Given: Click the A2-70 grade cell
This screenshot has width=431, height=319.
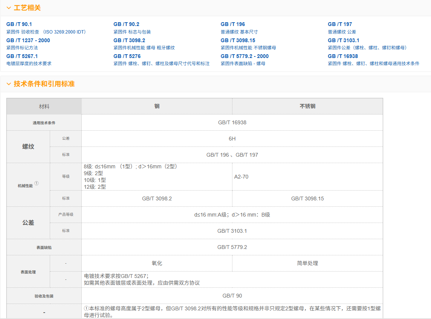Looking at the screenshot, I should [241, 177].
